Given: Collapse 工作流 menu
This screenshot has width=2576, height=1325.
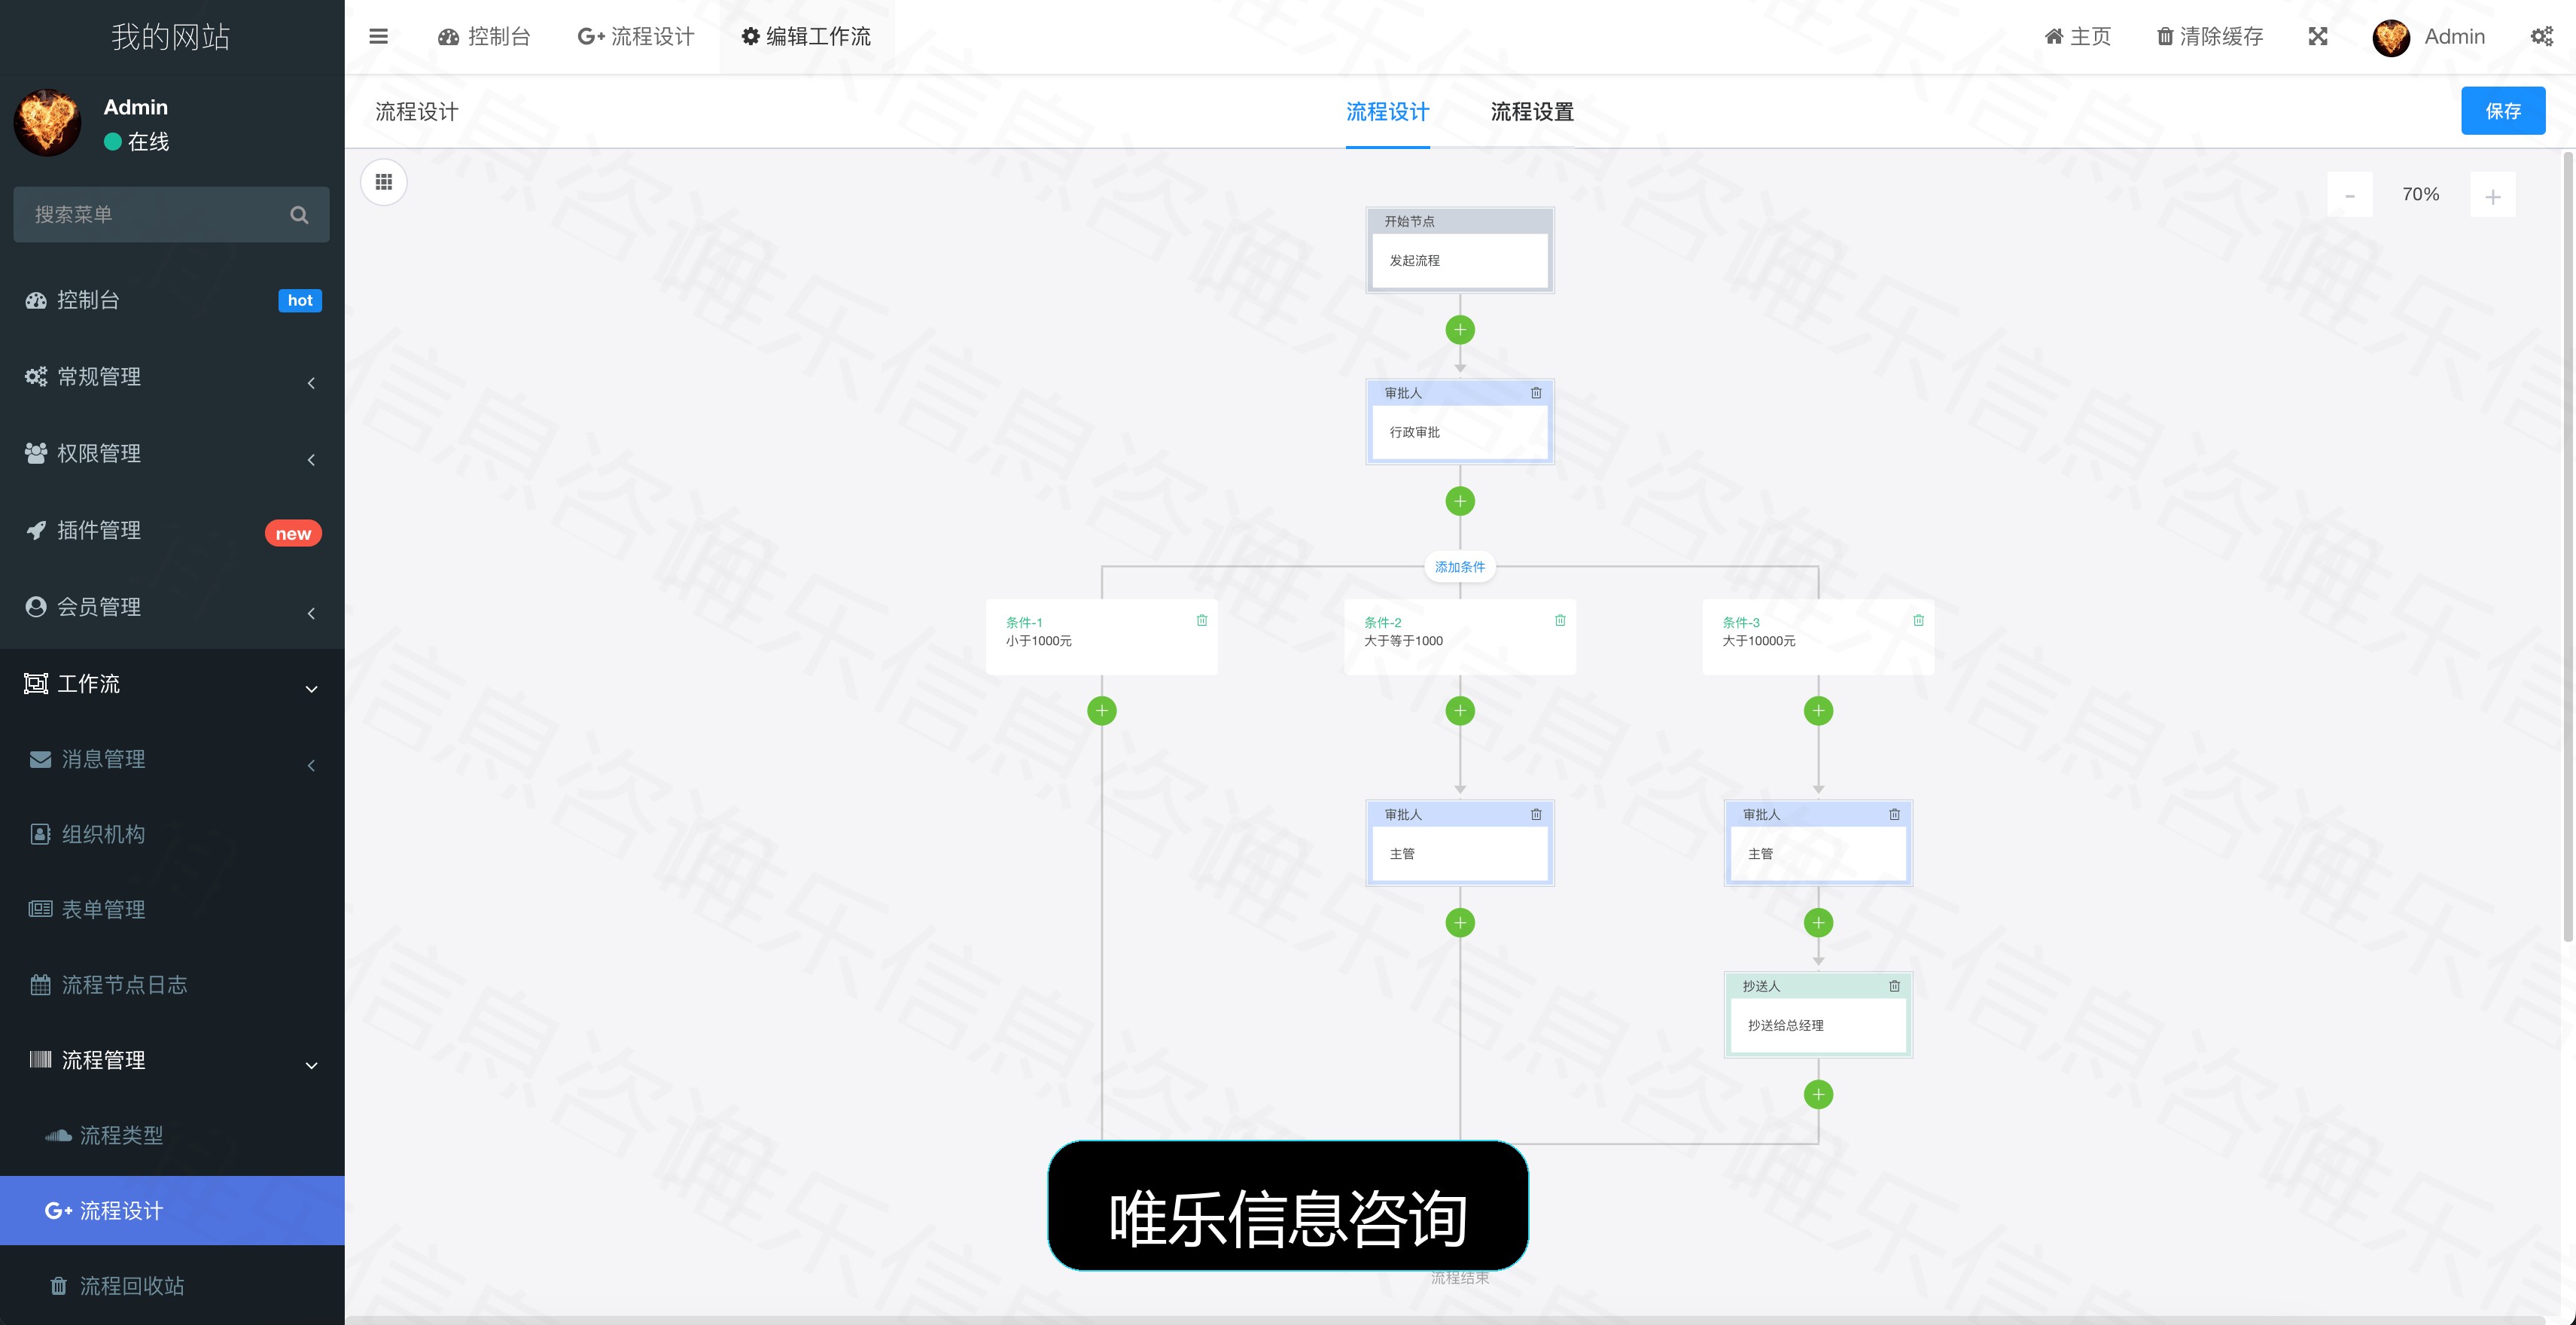Looking at the screenshot, I should 172,684.
